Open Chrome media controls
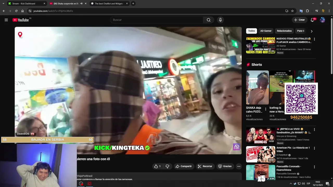 click(x=317, y=11)
